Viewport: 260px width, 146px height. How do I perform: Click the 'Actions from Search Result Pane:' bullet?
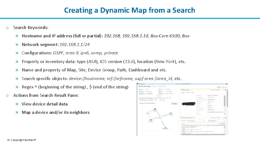pyautogui.click(x=46, y=95)
